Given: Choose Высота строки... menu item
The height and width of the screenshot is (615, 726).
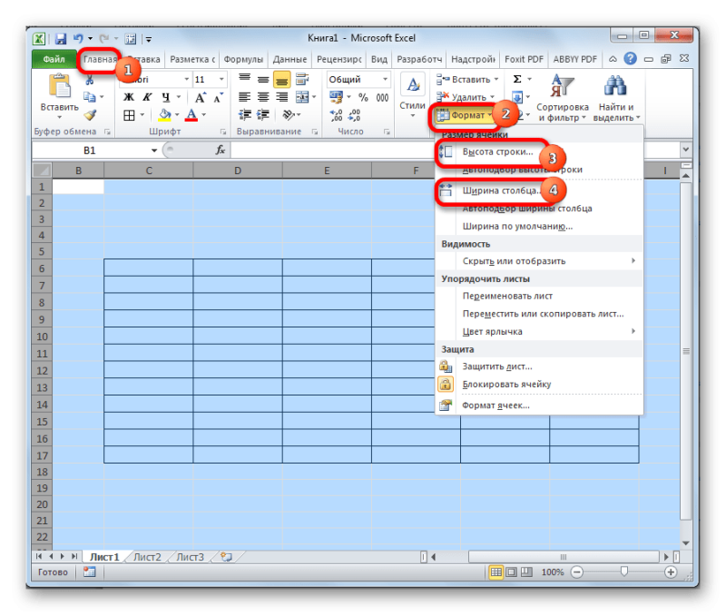Looking at the screenshot, I should pos(497,152).
